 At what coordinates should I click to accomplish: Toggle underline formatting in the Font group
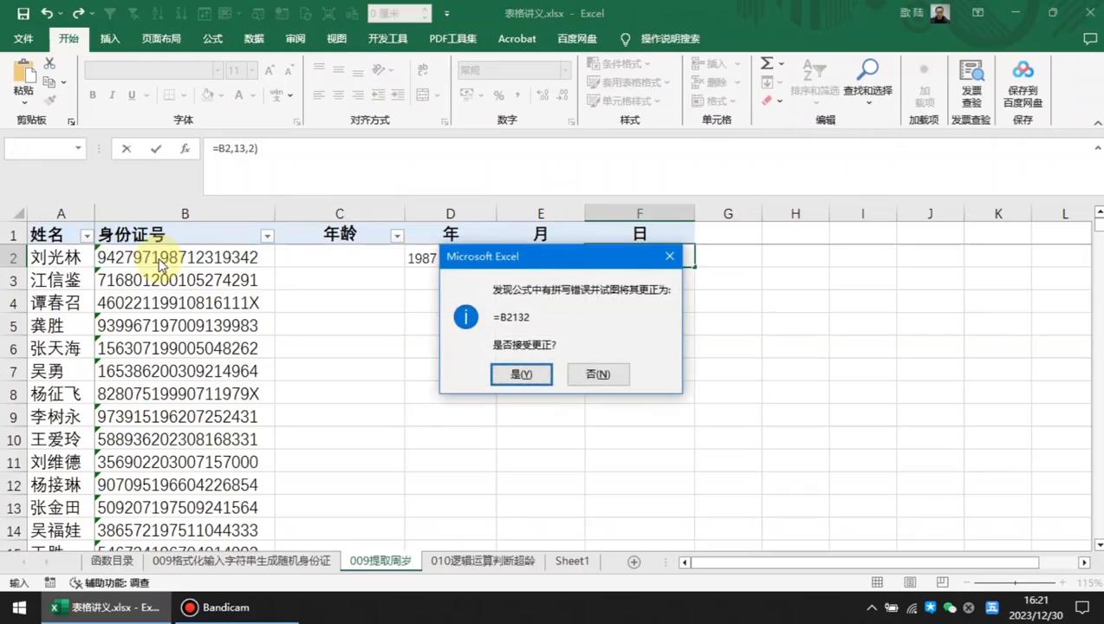pos(130,94)
